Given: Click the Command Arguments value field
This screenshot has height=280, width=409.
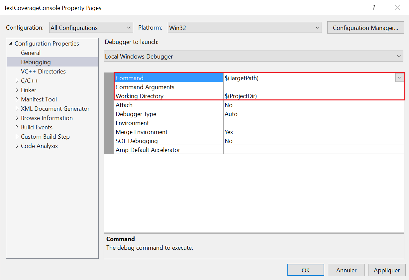Looking at the screenshot, I should pyautogui.click(x=313, y=87).
